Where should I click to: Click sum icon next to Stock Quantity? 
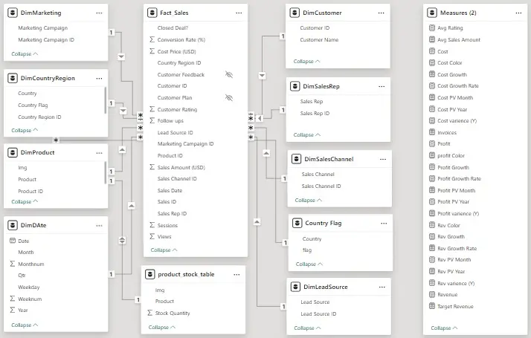150,313
